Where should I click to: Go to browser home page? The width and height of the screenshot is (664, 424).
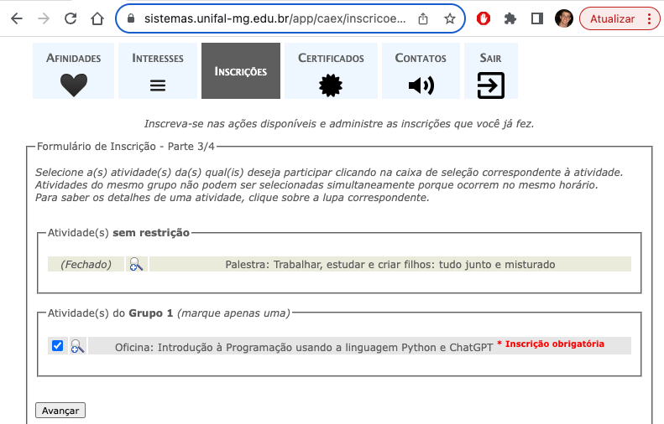(x=97, y=18)
